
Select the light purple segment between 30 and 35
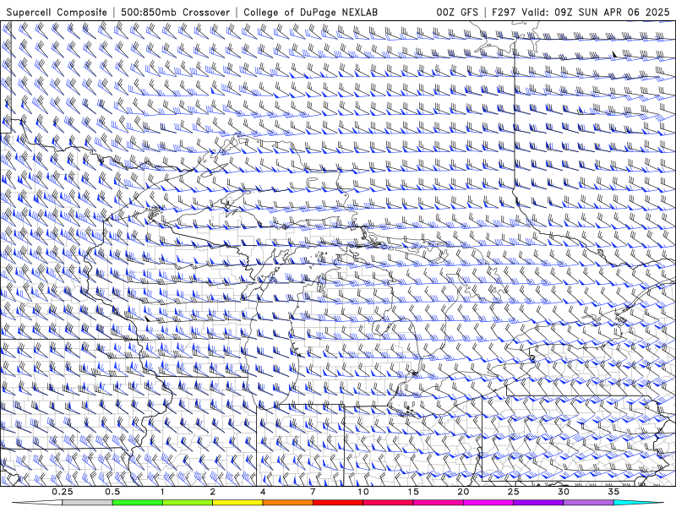click(x=588, y=503)
